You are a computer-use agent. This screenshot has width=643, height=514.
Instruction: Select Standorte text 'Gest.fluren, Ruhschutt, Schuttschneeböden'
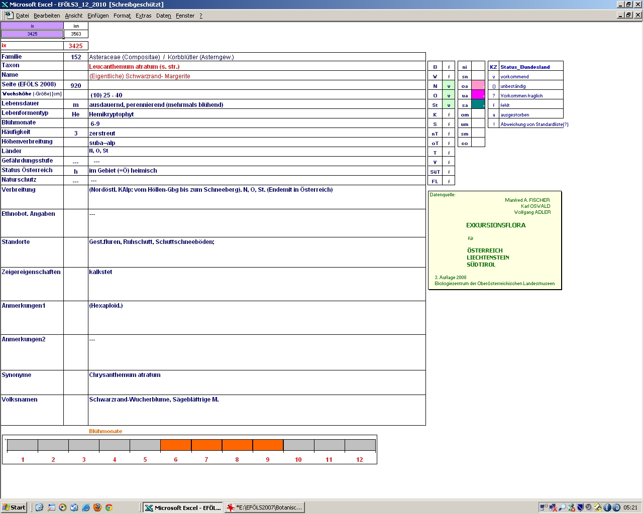tap(257, 252)
